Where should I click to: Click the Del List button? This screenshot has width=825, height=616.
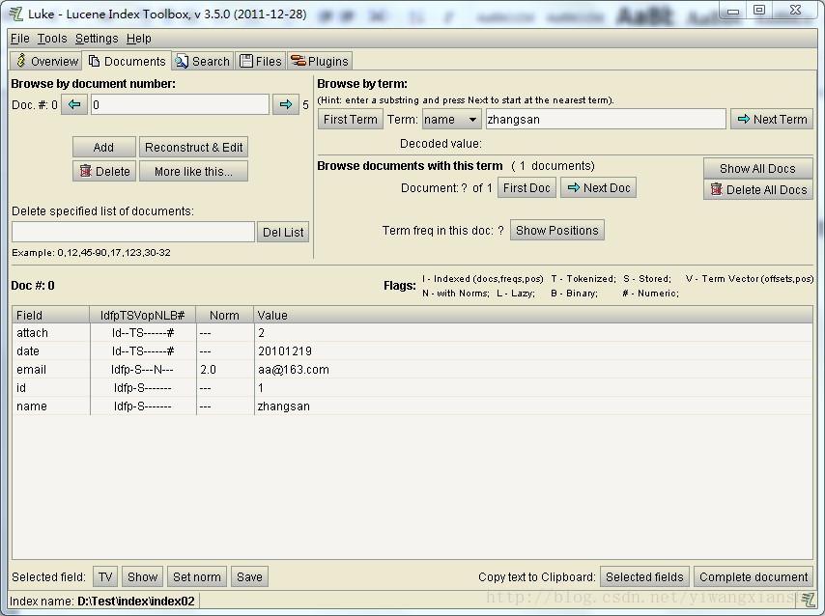pyautogui.click(x=283, y=232)
